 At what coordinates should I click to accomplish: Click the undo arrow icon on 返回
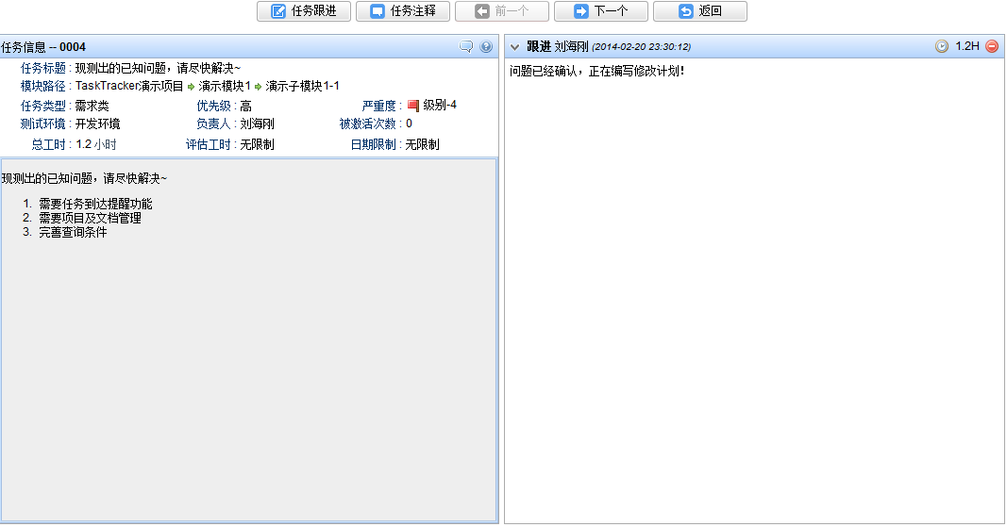(686, 11)
